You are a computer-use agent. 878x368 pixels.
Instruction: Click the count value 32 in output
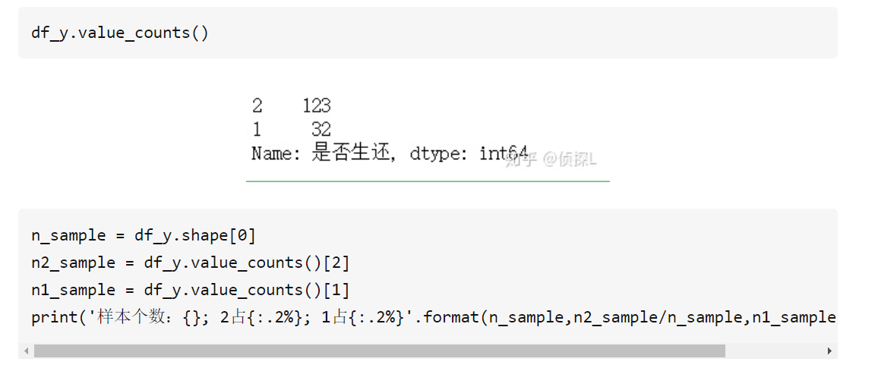(321, 130)
